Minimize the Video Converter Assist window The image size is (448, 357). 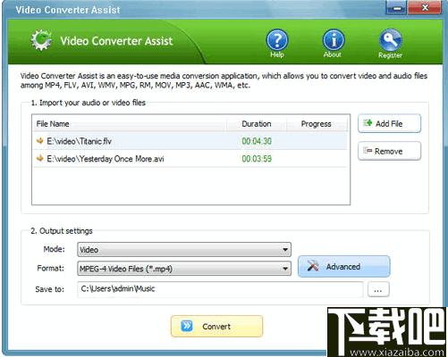tap(396, 8)
